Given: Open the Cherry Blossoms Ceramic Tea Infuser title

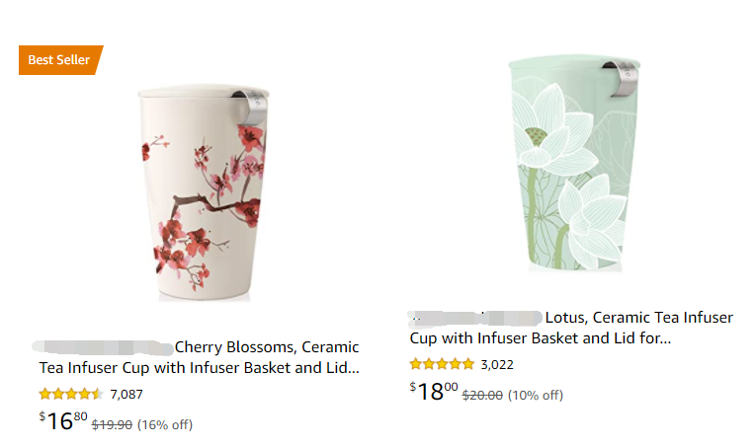Looking at the screenshot, I should point(199,357).
